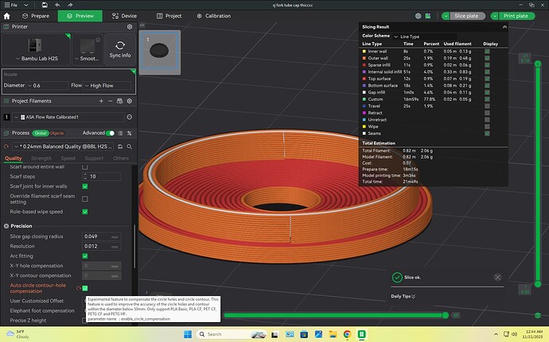Toggle Arc fitting checkbox
549x342 pixels.
point(84,256)
